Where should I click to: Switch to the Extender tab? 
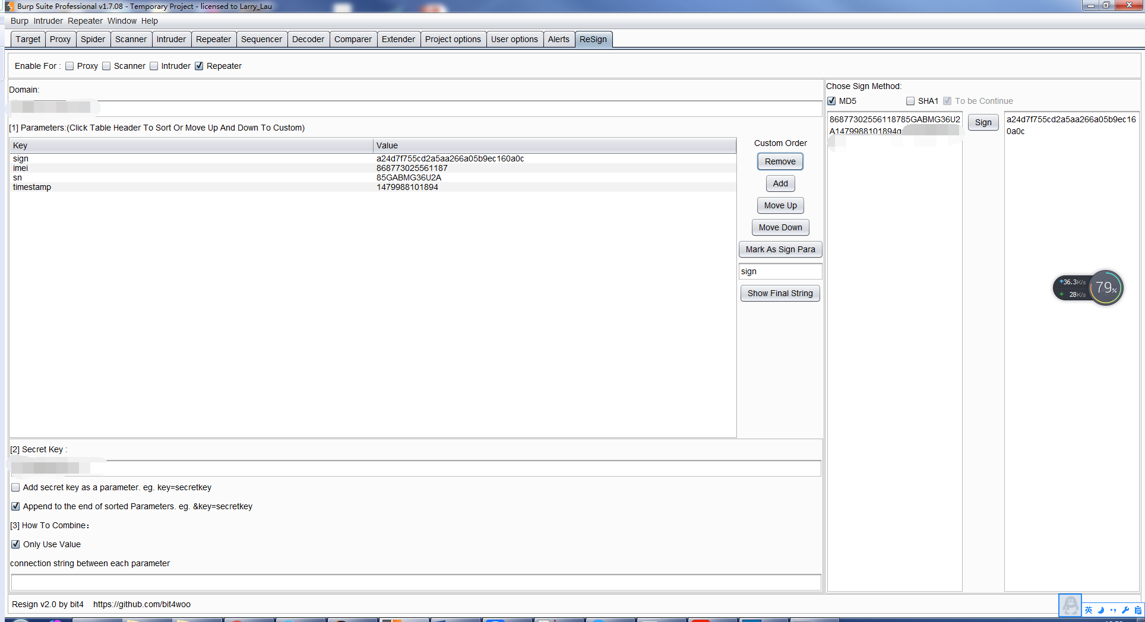(398, 39)
